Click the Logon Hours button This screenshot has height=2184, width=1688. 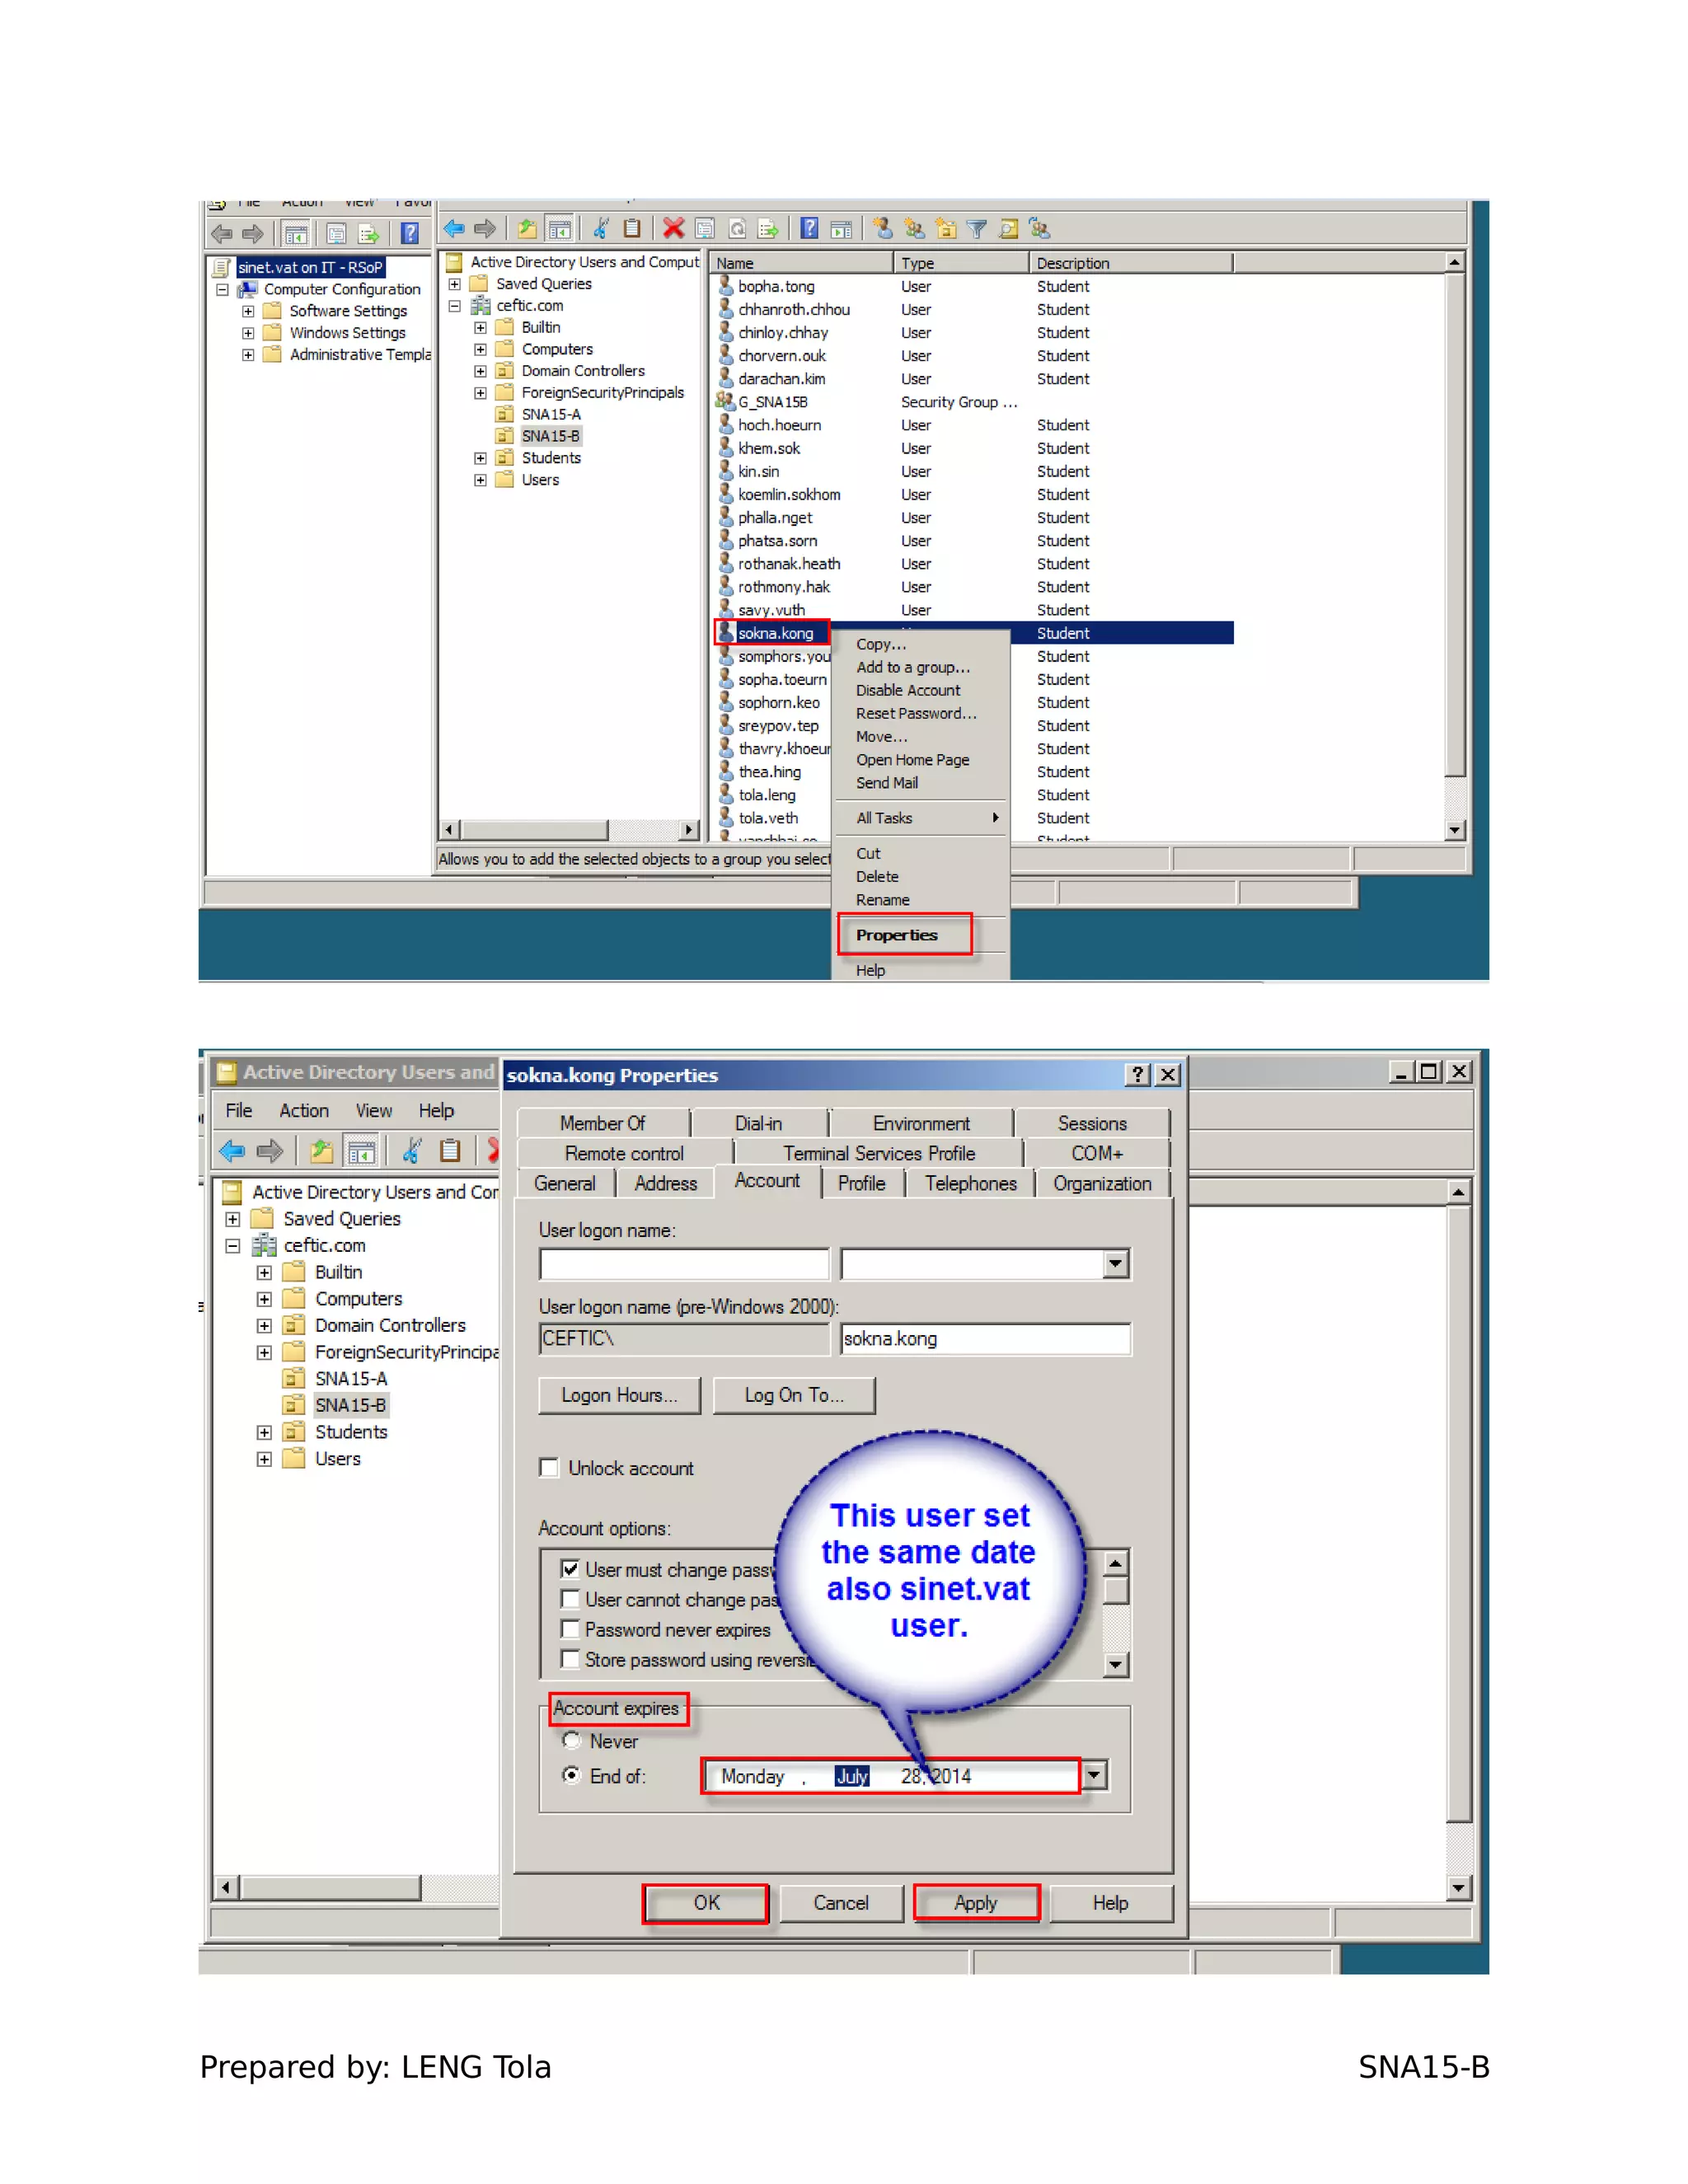[x=619, y=1395]
